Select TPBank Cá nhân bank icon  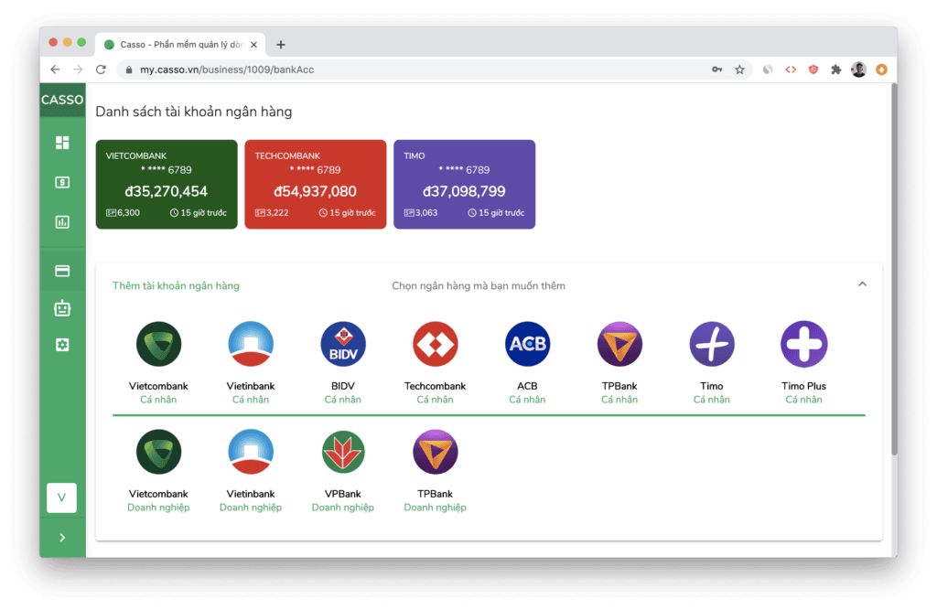(x=619, y=344)
